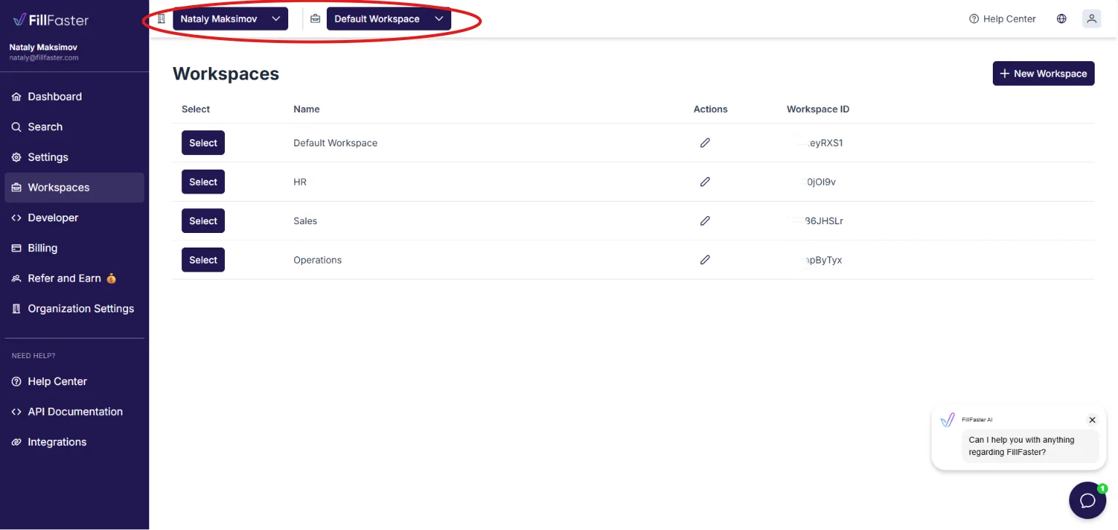The width and height of the screenshot is (1118, 530).
Task: Click the edit pencil for HR workspace
Action: 705,182
